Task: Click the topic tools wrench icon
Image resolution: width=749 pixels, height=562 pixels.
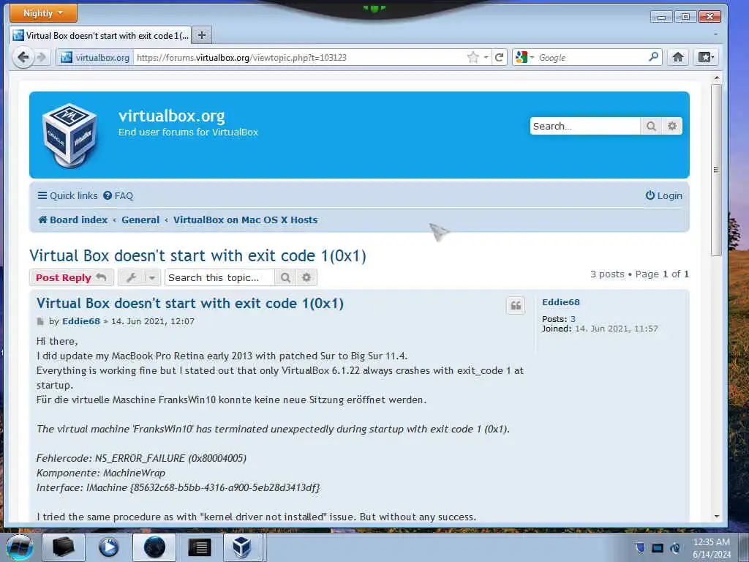Action: click(x=132, y=277)
